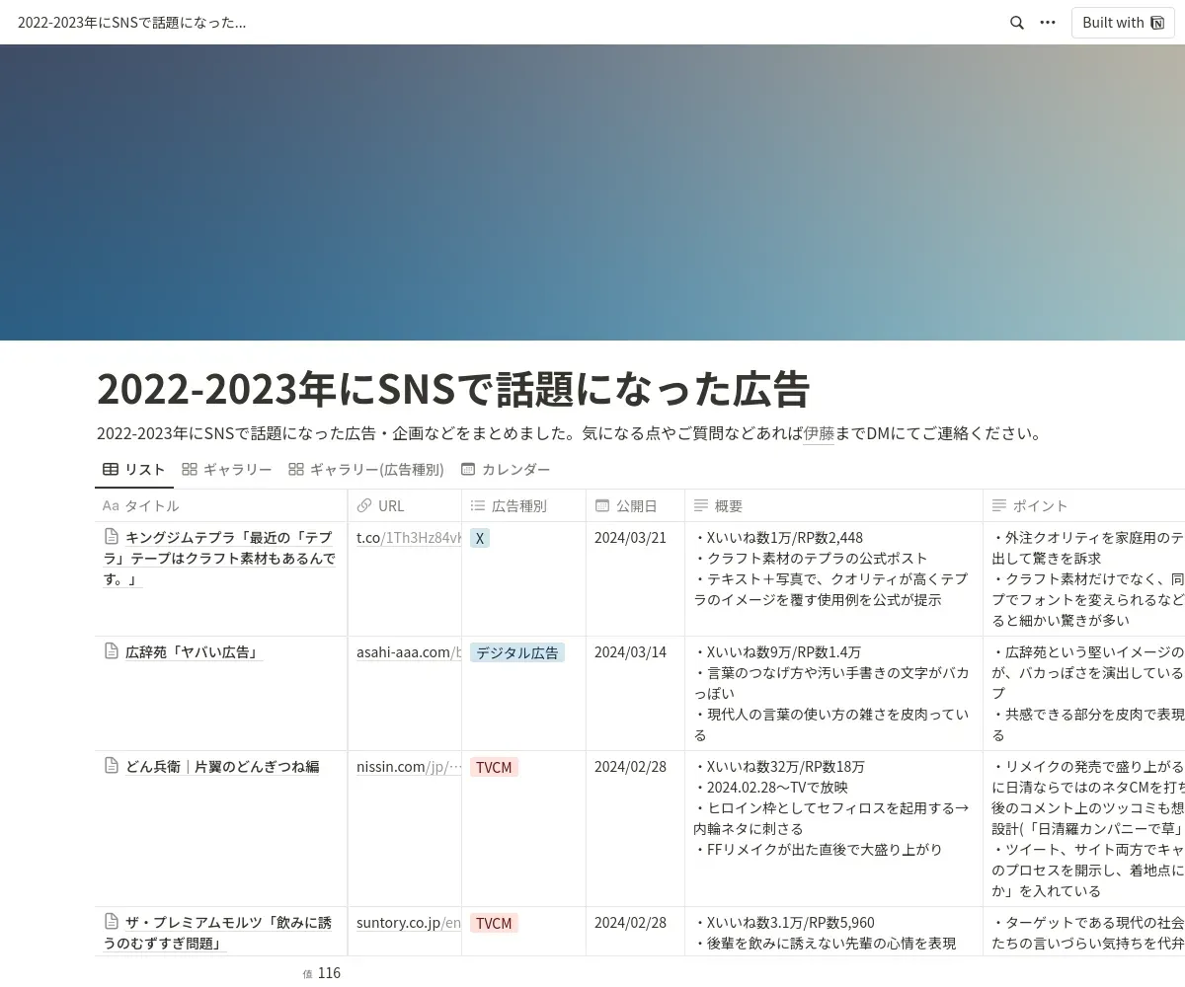Click the 広告種別 column header
The height and width of the screenshot is (987, 1185).
click(523, 505)
